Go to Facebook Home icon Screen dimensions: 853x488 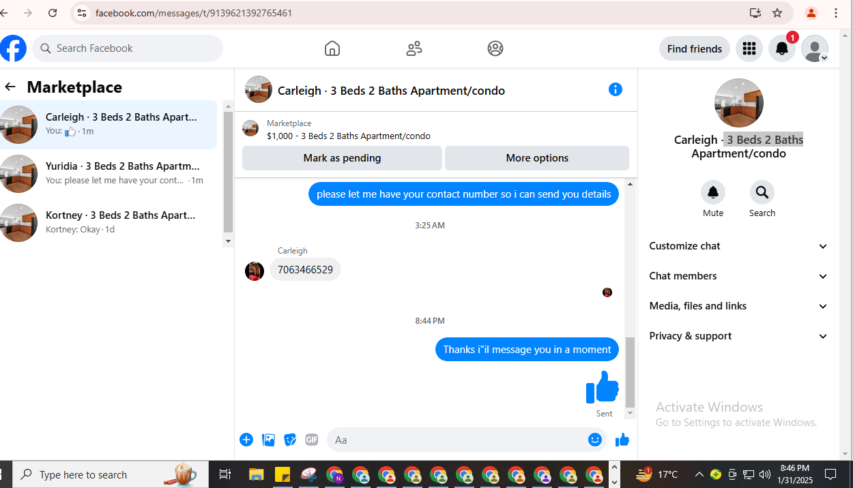(332, 48)
